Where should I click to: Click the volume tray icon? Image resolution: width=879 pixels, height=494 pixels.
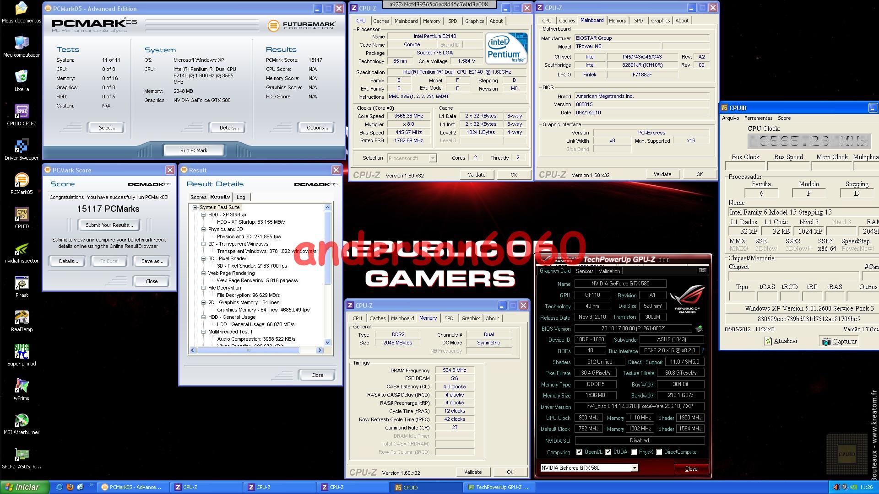point(836,487)
